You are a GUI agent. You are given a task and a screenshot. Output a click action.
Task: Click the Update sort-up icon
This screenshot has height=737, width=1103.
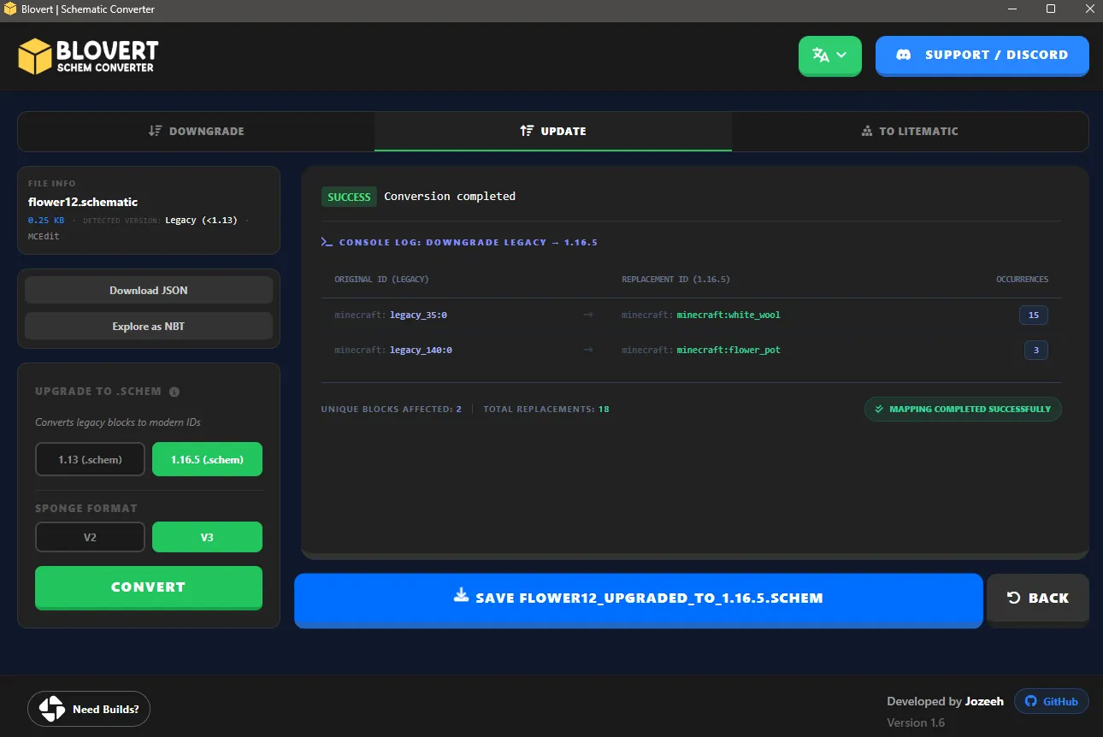tap(527, 131)
